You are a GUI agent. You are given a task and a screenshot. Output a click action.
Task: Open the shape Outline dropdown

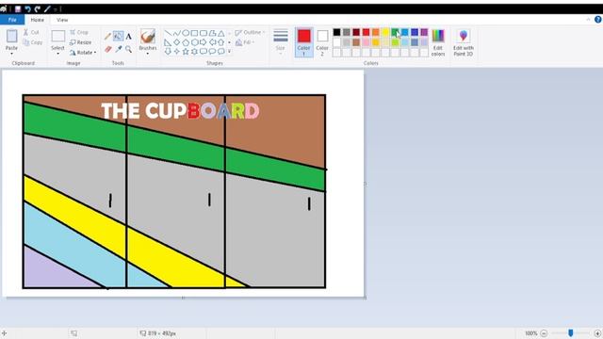click(250, 32)
